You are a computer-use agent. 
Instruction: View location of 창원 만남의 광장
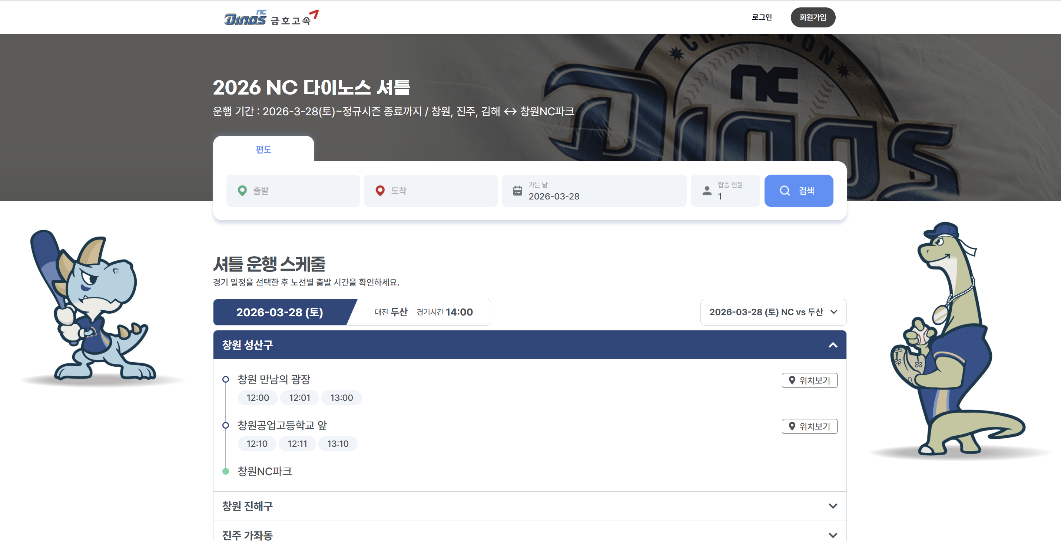tap(809, 380)
